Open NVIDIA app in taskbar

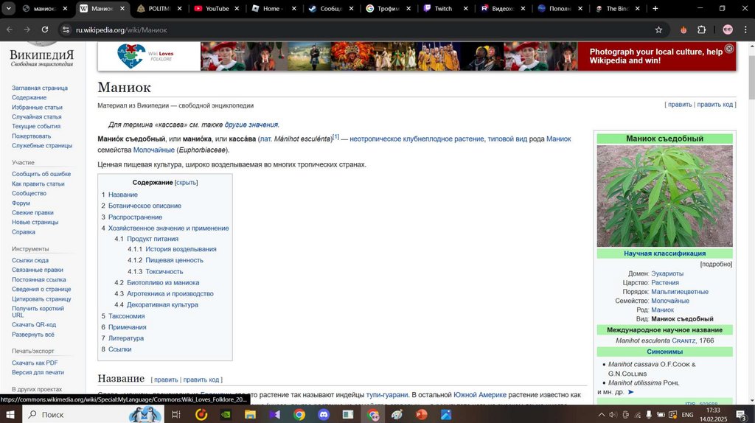226,414
